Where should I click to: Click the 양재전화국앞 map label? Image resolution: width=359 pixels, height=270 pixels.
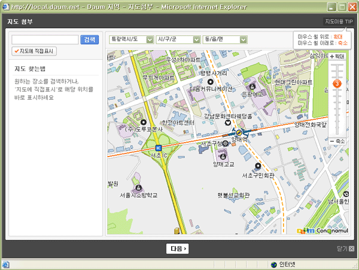pos(310,125)
